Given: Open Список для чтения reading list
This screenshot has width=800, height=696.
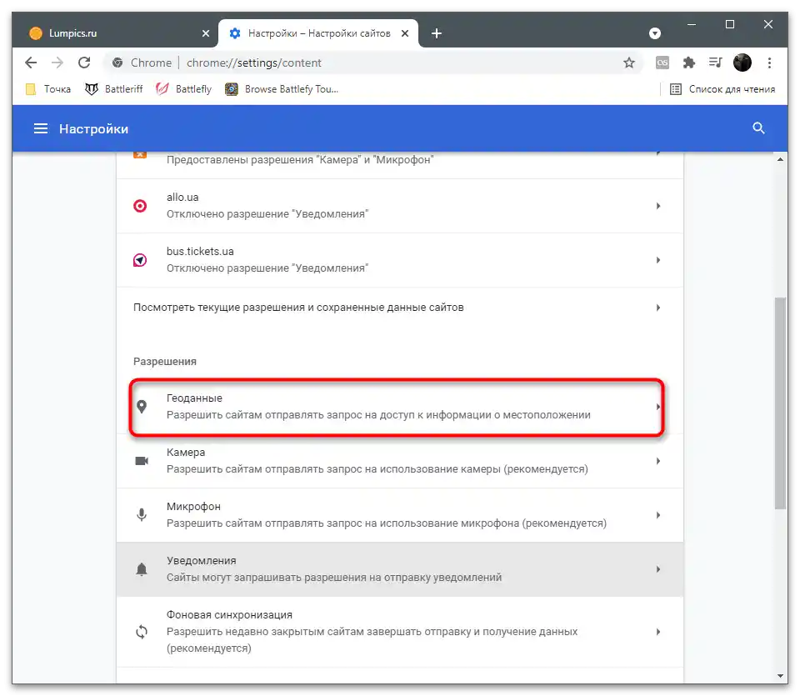Looking at the screenshot, I should (722, 89).
